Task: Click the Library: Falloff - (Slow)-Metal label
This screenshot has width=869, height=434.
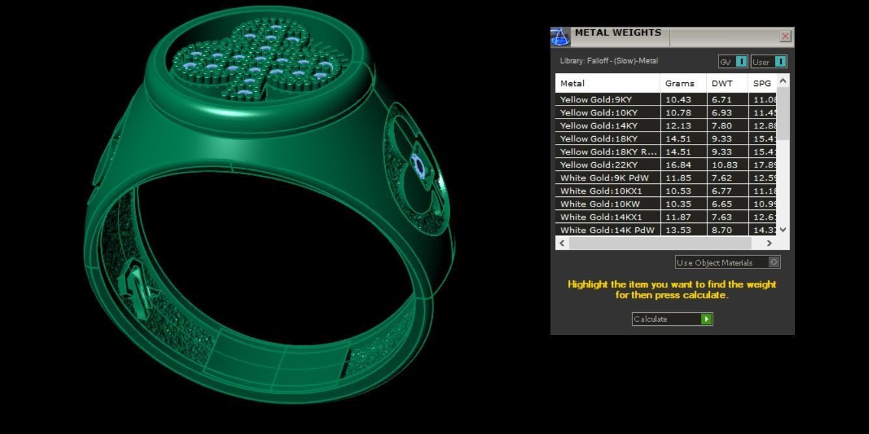Action: click(x=609, y=61)
